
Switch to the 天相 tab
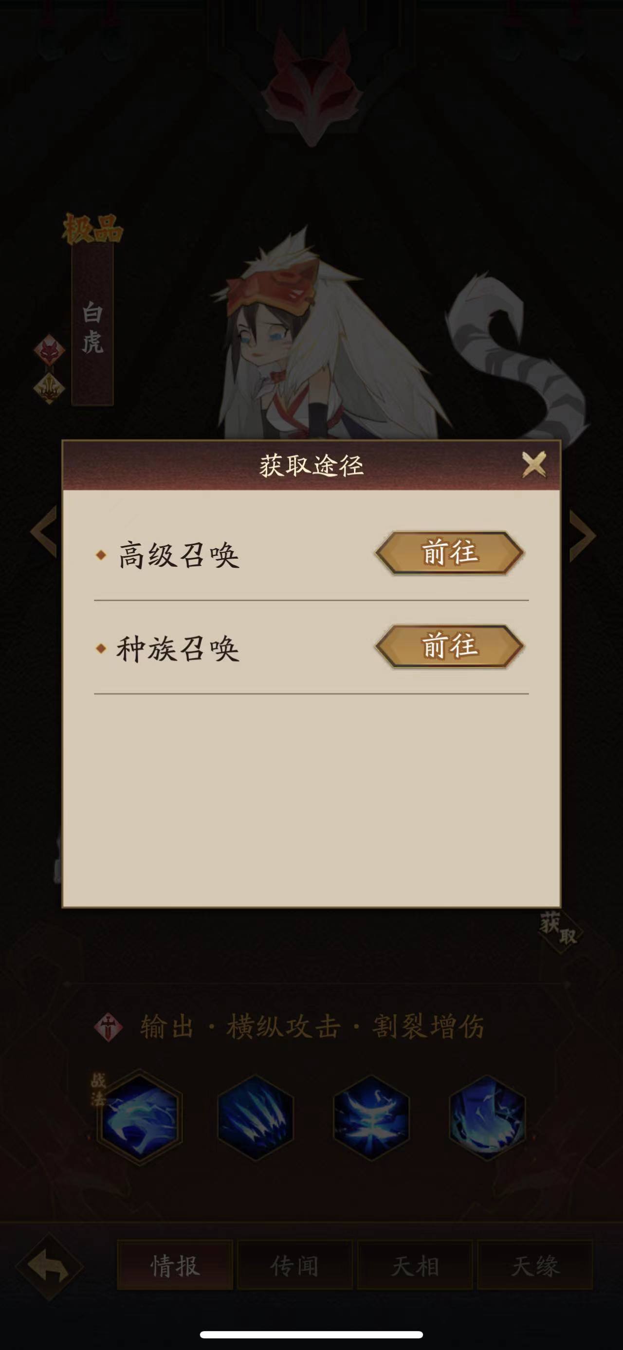[x=415, y=1266]
